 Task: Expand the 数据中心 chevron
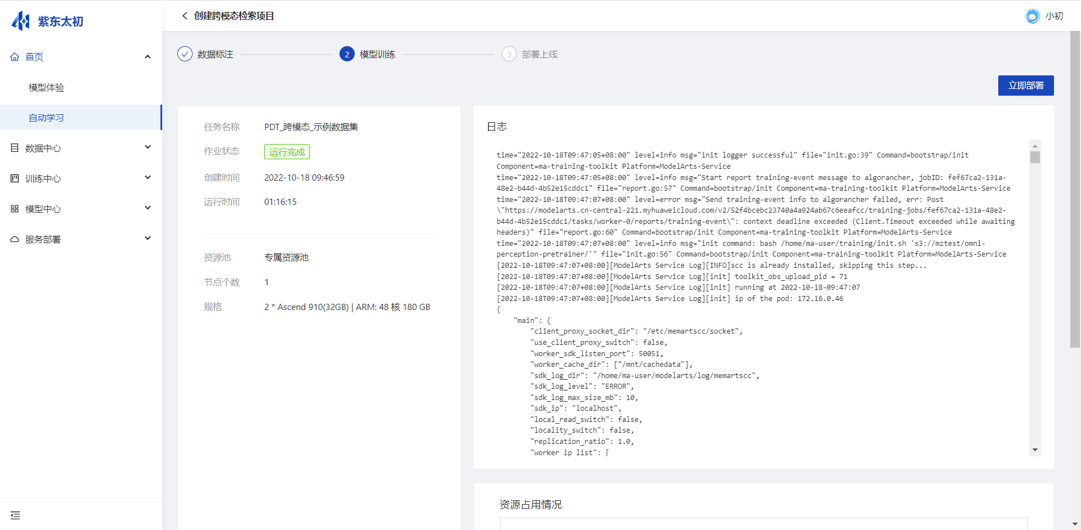click(148, 147)
